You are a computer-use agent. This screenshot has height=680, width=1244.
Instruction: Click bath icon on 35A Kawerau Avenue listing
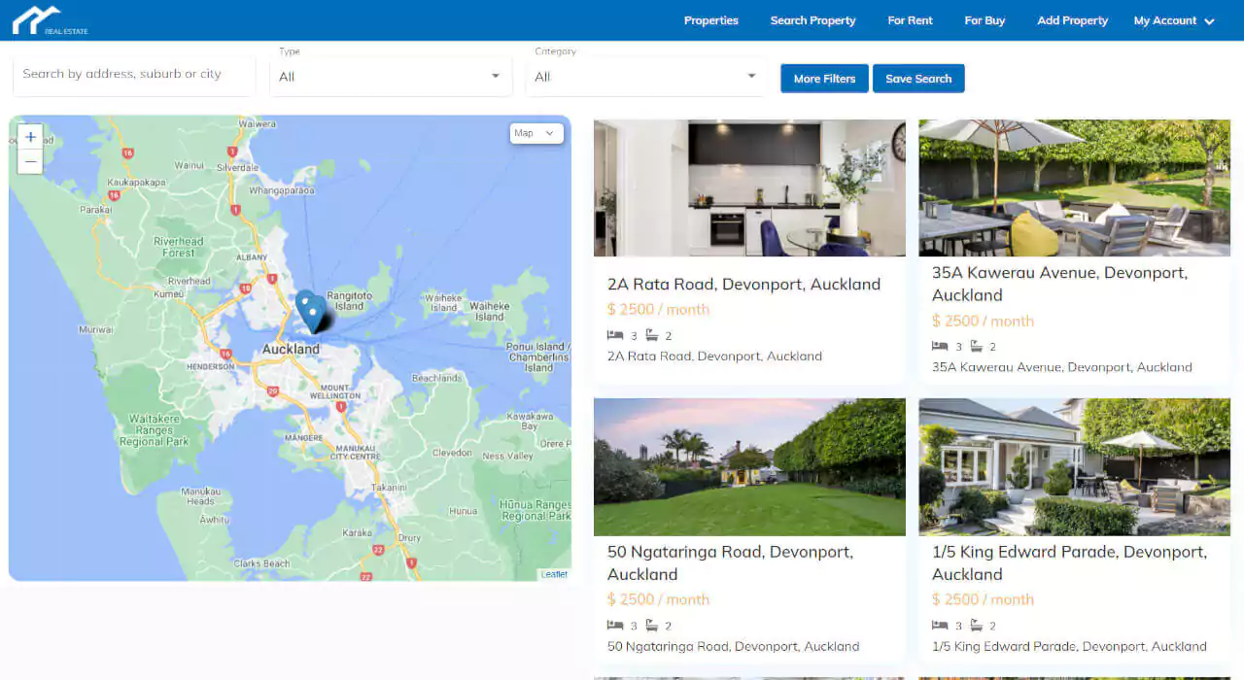coord(976,347)
